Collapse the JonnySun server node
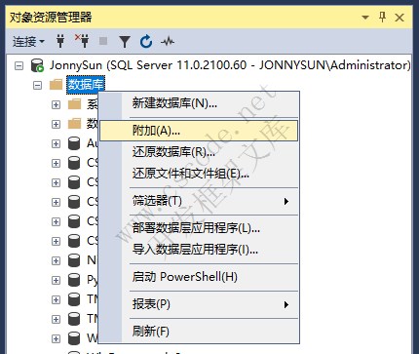The image size is (419, 354). click(19, 66)
